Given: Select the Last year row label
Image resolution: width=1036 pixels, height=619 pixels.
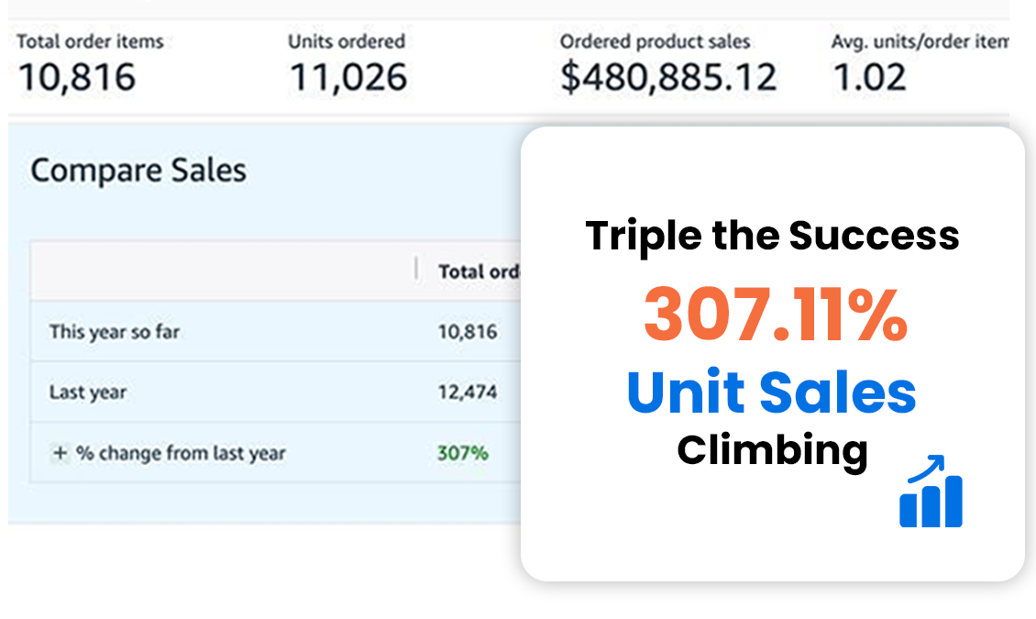Looking at the screenshot, I should 88,392.
